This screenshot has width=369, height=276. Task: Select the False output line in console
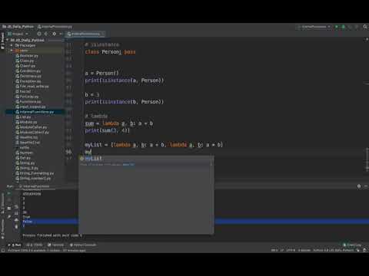coord(28,222)
